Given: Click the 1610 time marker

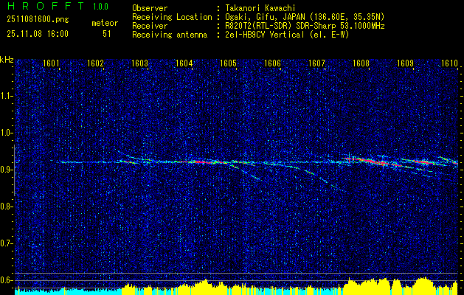Looking at the screenshot, I should pos(449,63).
